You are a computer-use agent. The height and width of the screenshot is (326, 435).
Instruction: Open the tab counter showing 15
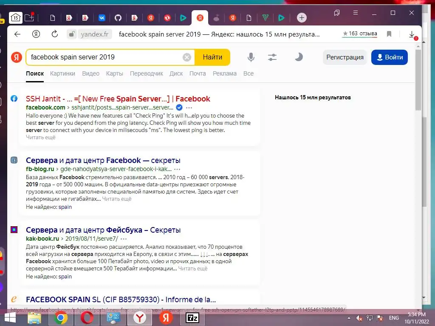(16, 18)
